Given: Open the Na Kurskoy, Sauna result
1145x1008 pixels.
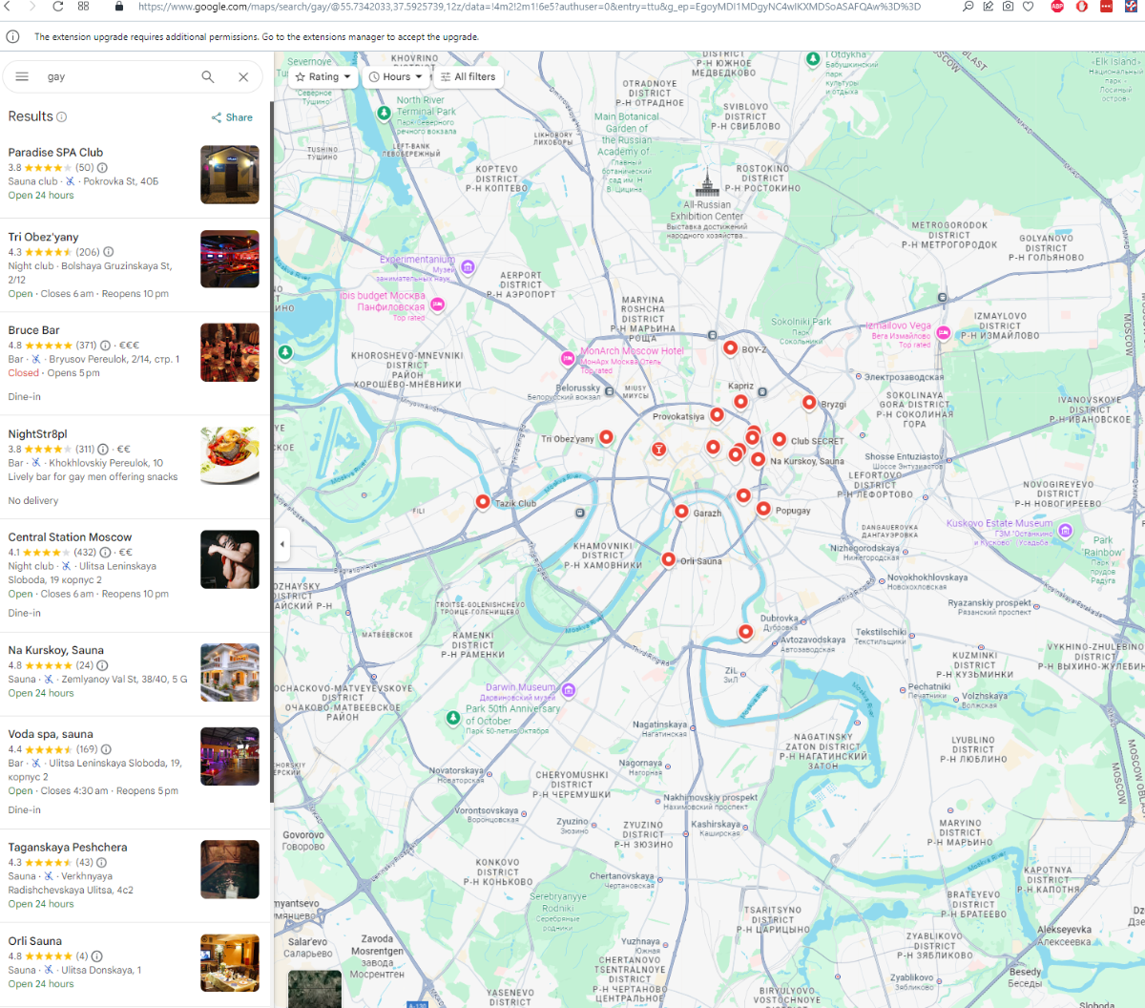Looking at the screenshot, I should coord(135,674).
